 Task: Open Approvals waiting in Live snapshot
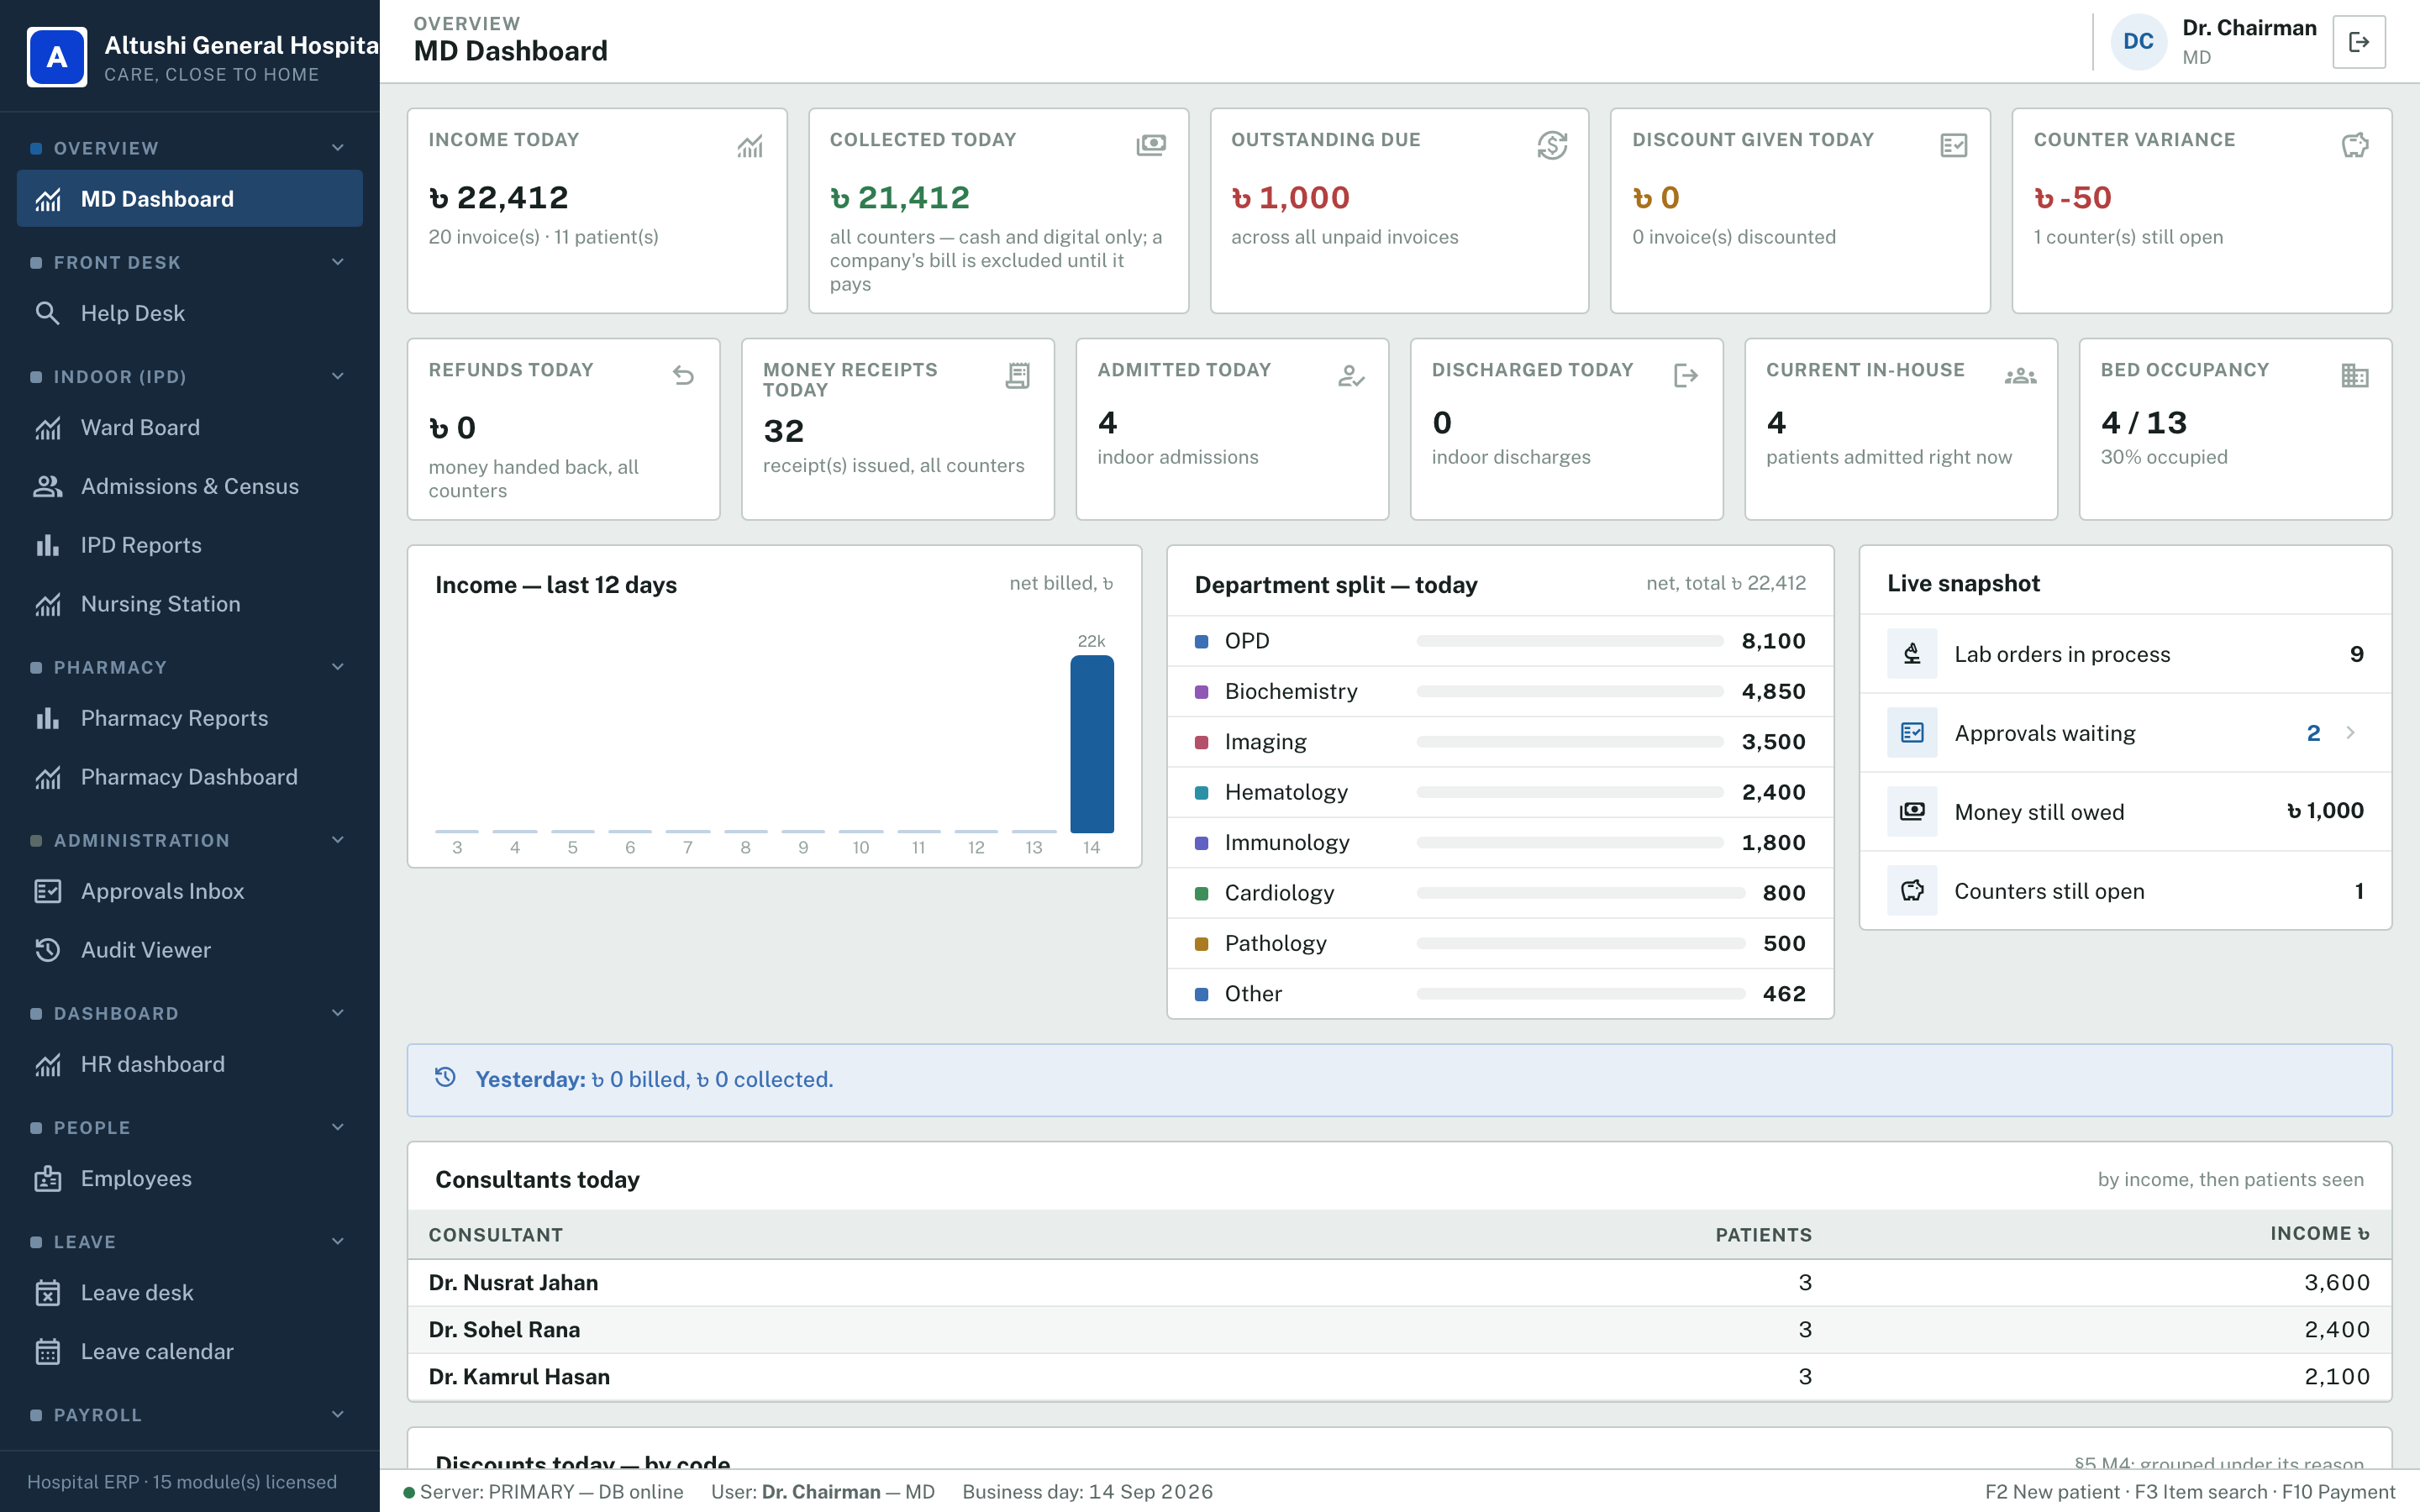click(x=2125, y=733)
